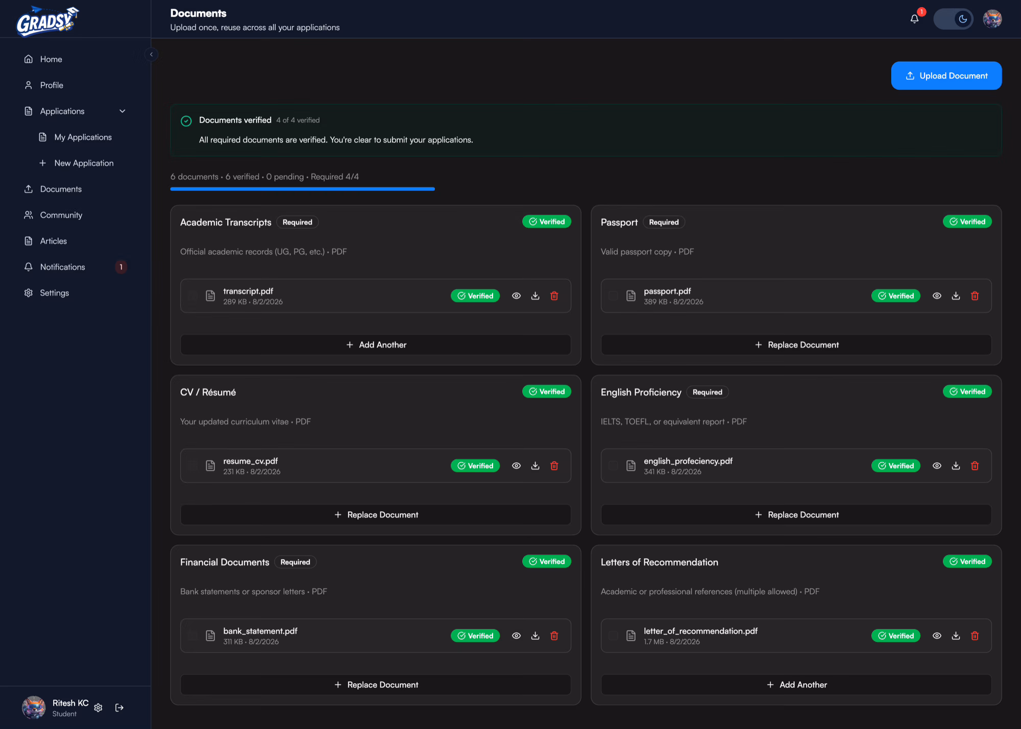Preview passport.pdf with eye icon

[x=937, y=296]
